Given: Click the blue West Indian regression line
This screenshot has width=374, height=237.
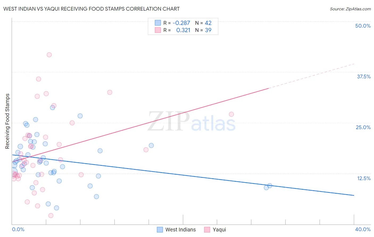Looking at the screenshot, I should coord(183,175).
